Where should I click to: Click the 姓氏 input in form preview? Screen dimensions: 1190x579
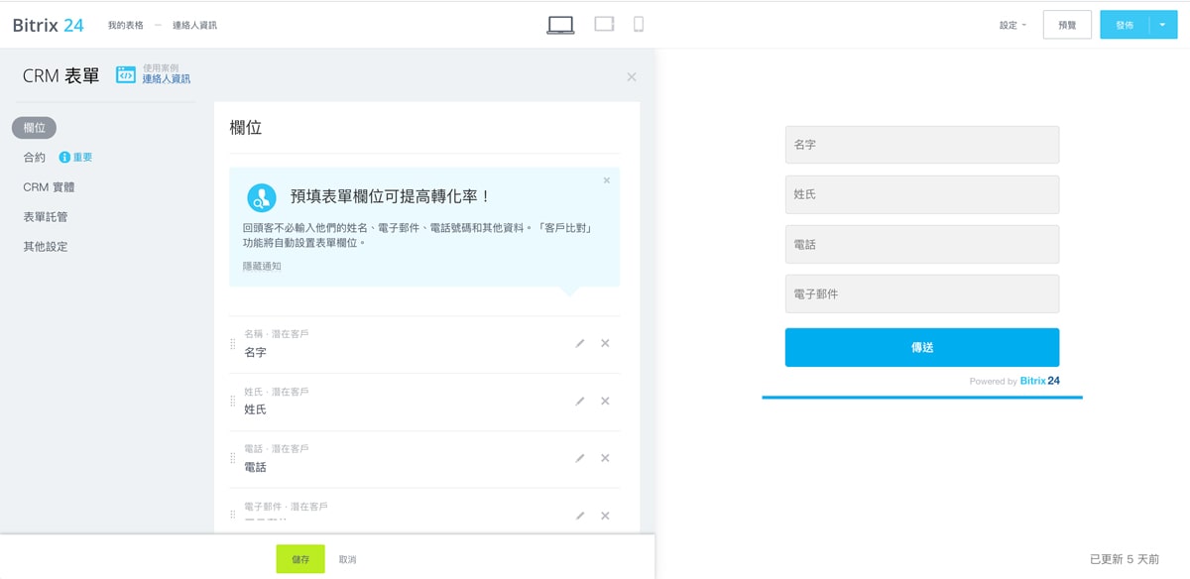(x=922, y=194)
